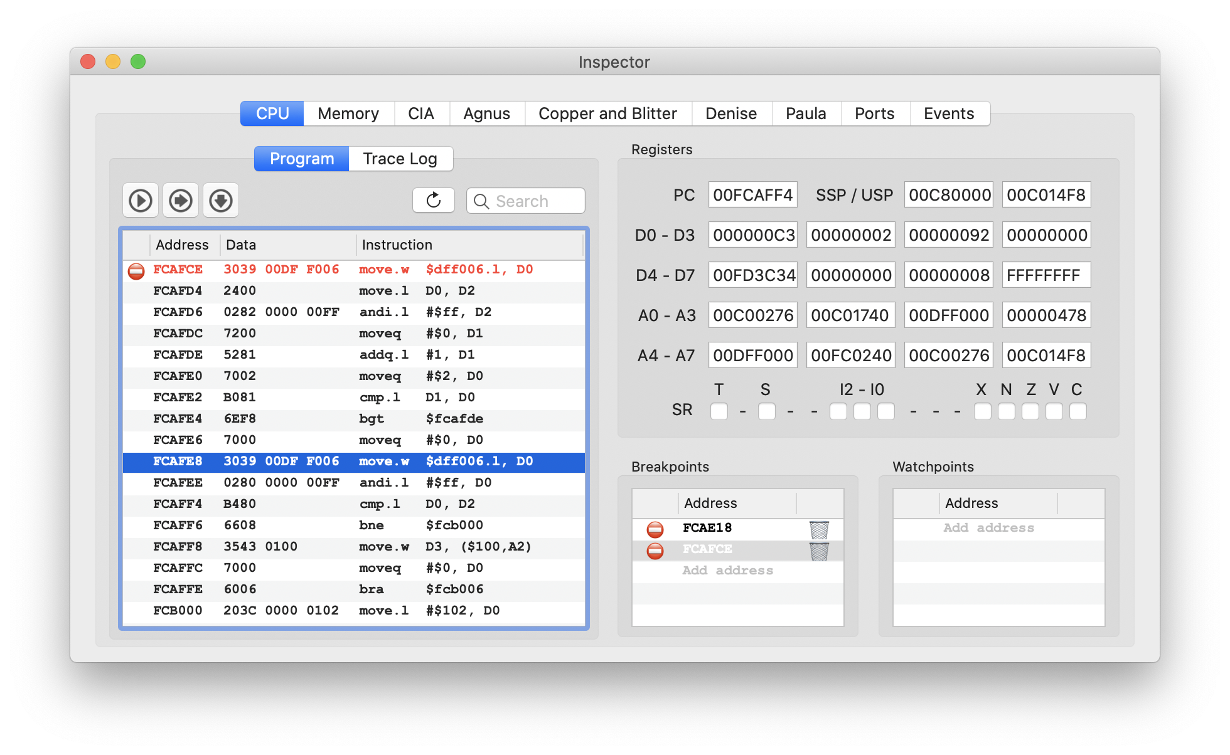Switch to the Memory tab
Viewport: 1230px width, 755px height.
coord(348,114)
